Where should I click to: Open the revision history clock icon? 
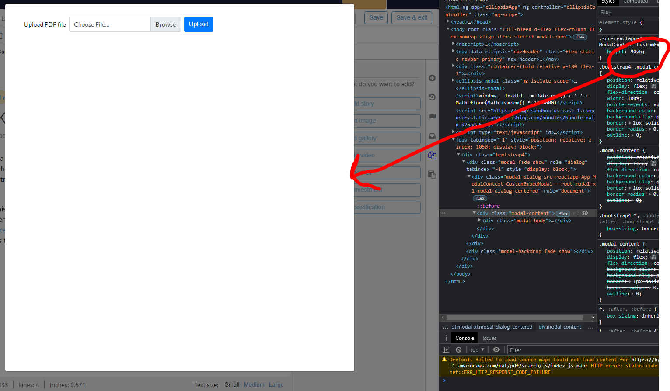coord(432,97)
